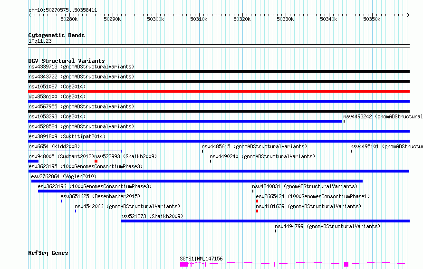
Task: Click the 10q11.23 cytogenetic band label
Action: point(40,41)
